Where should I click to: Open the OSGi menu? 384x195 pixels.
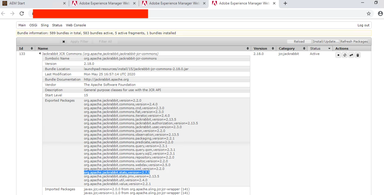33,25
